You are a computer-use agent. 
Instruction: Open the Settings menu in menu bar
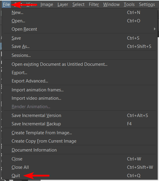click(x=147, y=4)
